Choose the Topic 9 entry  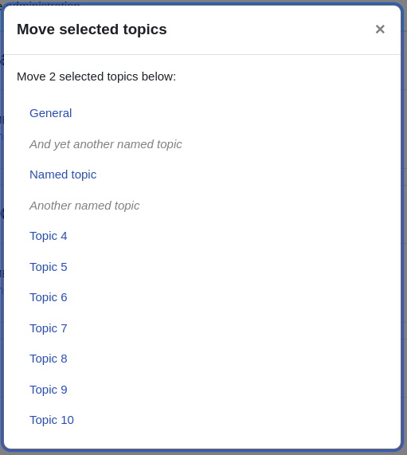48,390
